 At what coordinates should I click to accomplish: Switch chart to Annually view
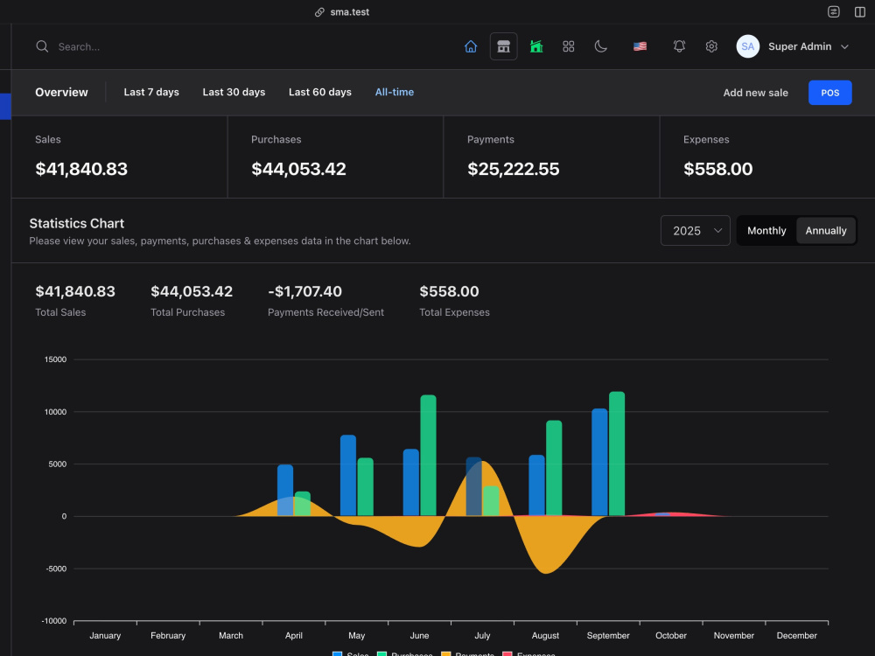point(825,230)
